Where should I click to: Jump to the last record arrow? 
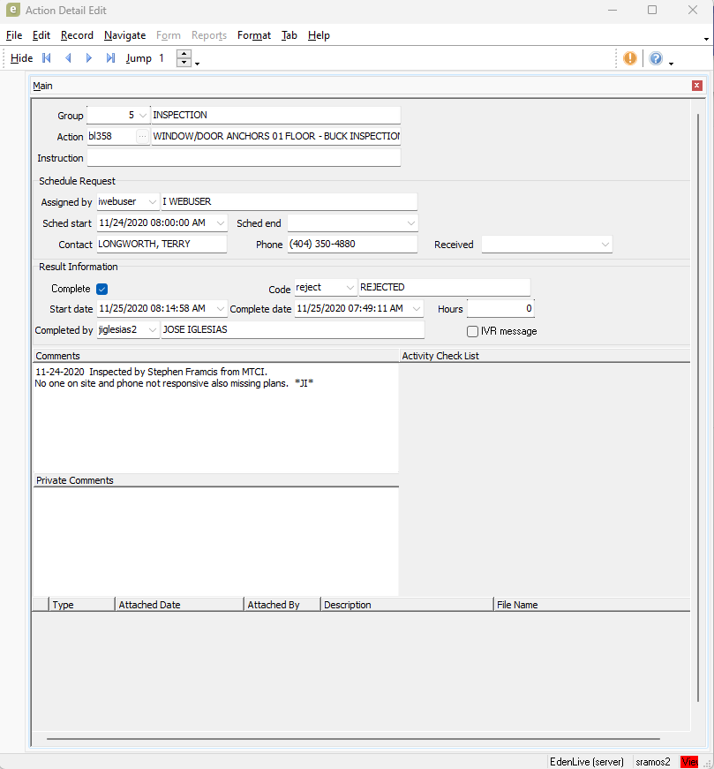click(110, 58)
